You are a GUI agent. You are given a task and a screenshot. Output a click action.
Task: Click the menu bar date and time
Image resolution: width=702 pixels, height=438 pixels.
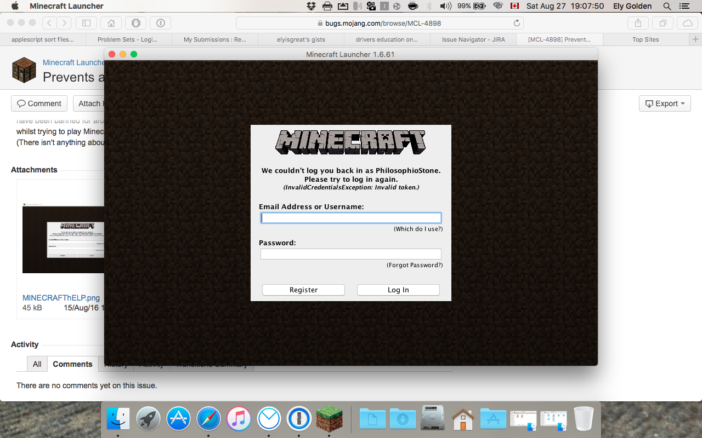tap(565, 6)
